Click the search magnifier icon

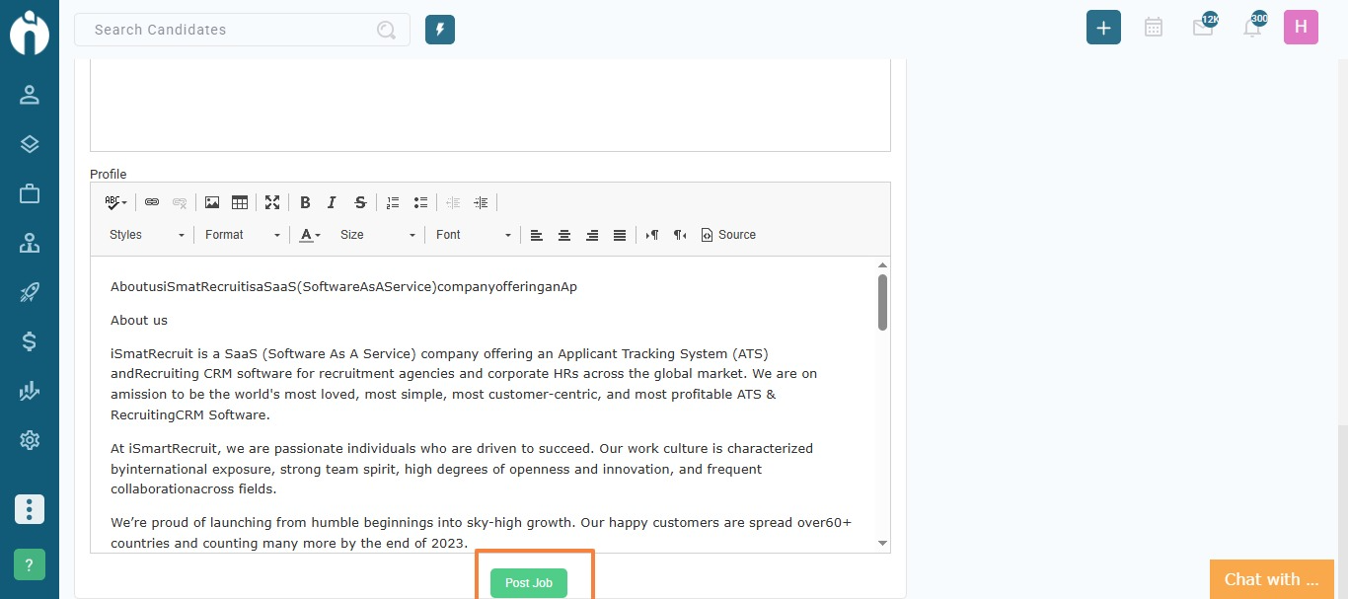[x=386, y=30]
